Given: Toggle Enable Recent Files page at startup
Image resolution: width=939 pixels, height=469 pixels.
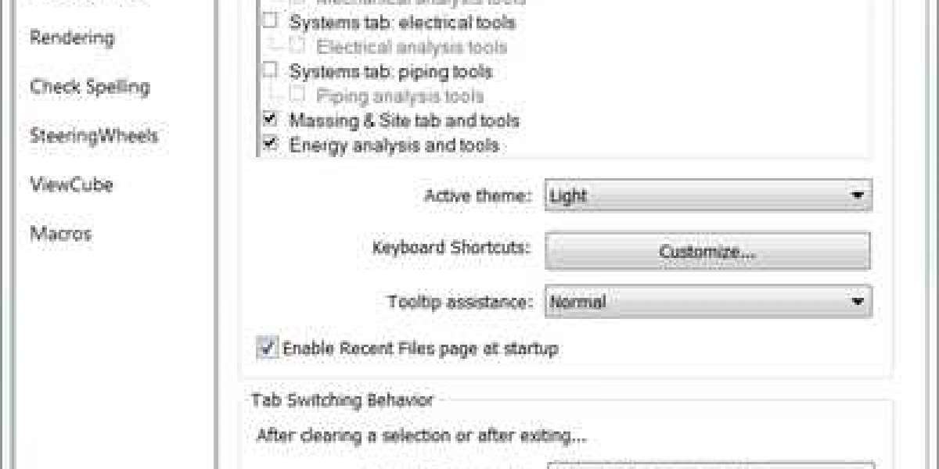Looking at the screenshot, I should pos(268,348).
